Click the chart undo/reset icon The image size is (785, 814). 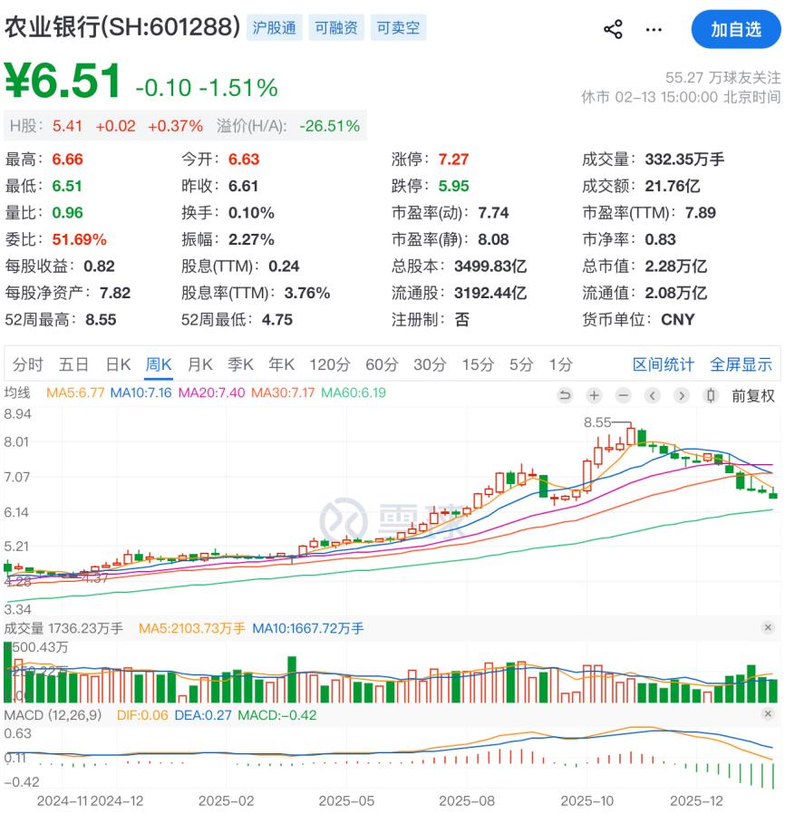[x=565, y=395]
